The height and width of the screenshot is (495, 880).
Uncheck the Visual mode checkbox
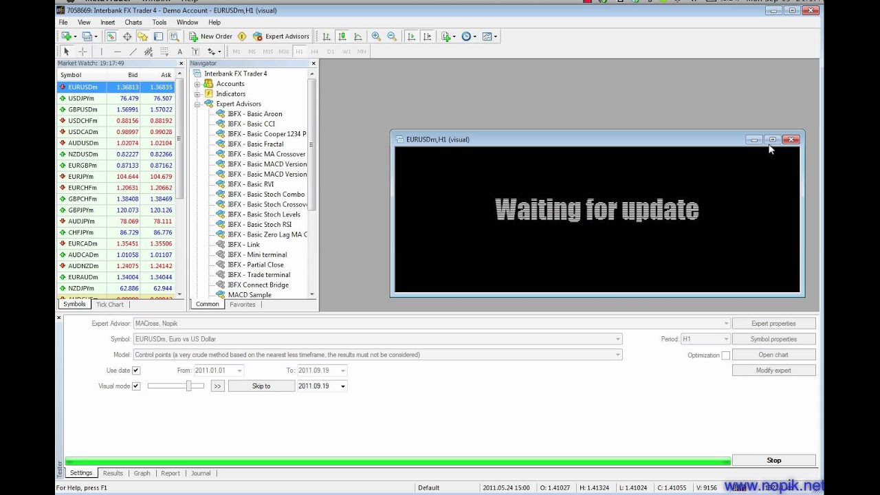136,386
